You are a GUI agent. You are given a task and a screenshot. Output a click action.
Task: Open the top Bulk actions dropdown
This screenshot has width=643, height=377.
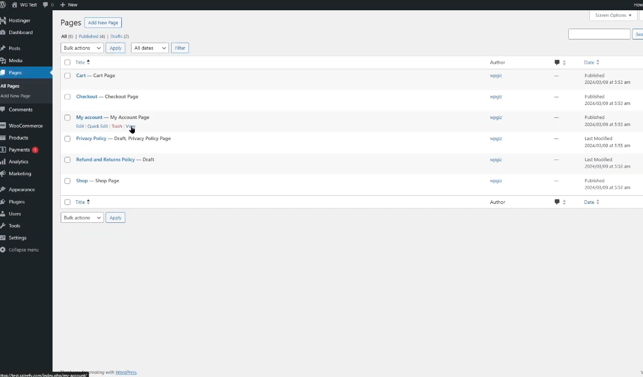pyautogui.click(x=82, y=48)
